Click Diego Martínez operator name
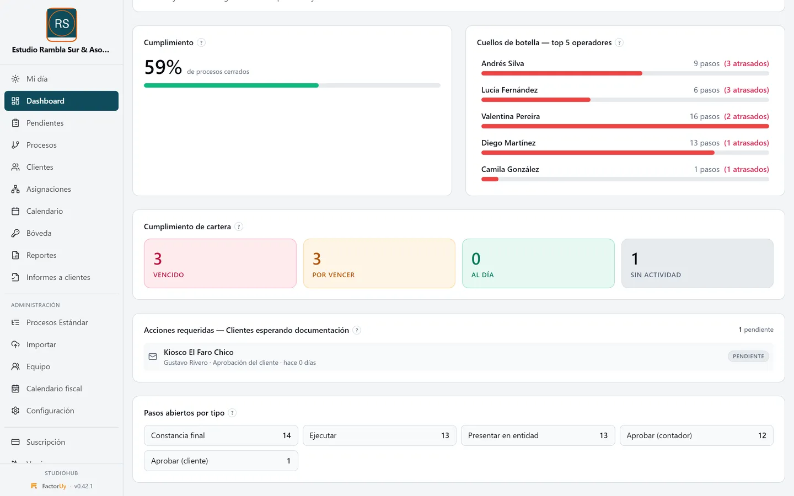This screenshot has height=496, width=794. pos(508,143)
